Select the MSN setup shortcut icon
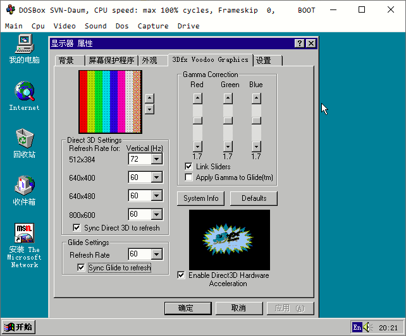This screenshot has width=406, height=336. tap(24, 245)
